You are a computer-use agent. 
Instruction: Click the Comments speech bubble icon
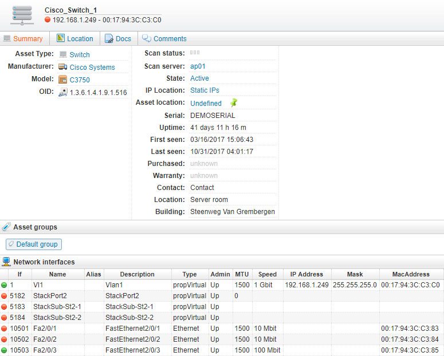coord(147,38)
